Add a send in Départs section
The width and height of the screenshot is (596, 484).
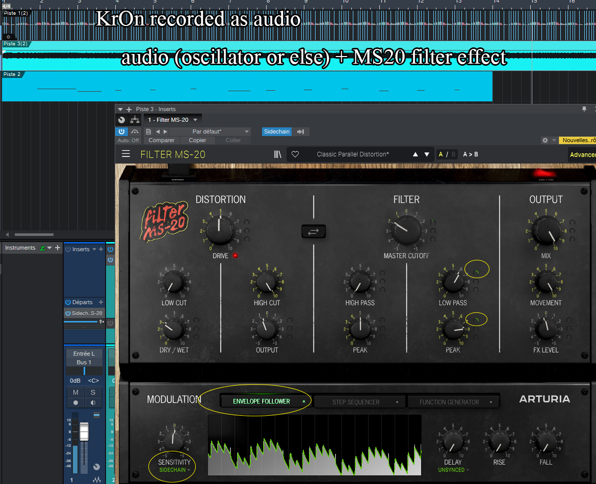click(x=101, y=302)
